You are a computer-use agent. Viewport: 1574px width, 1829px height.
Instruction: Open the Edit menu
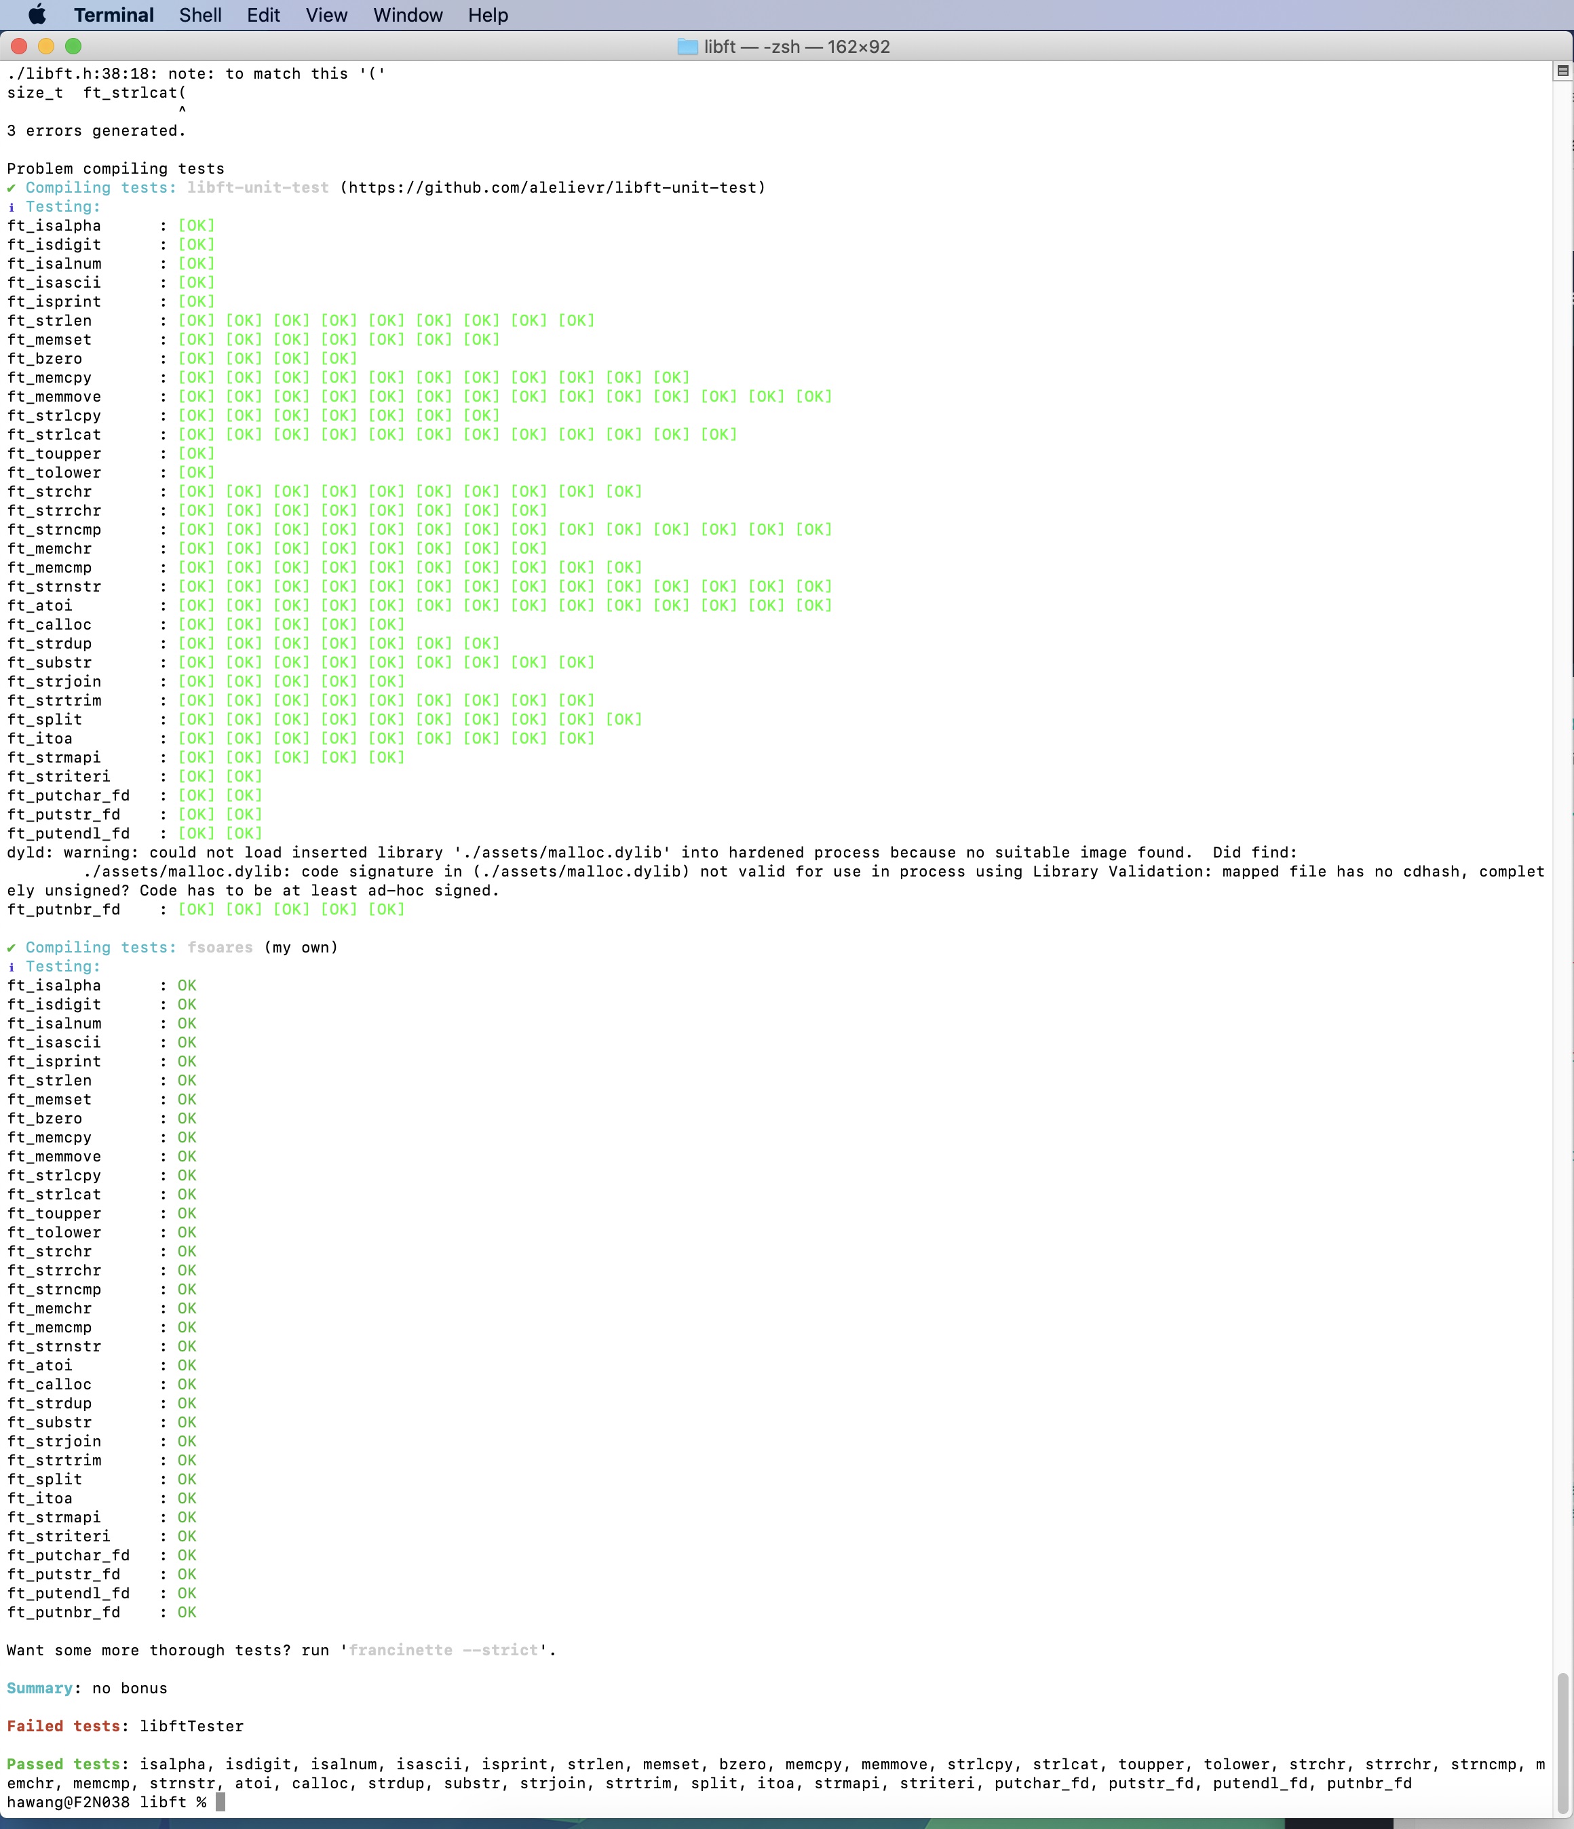pyautogui.click(x=263, y=15)
